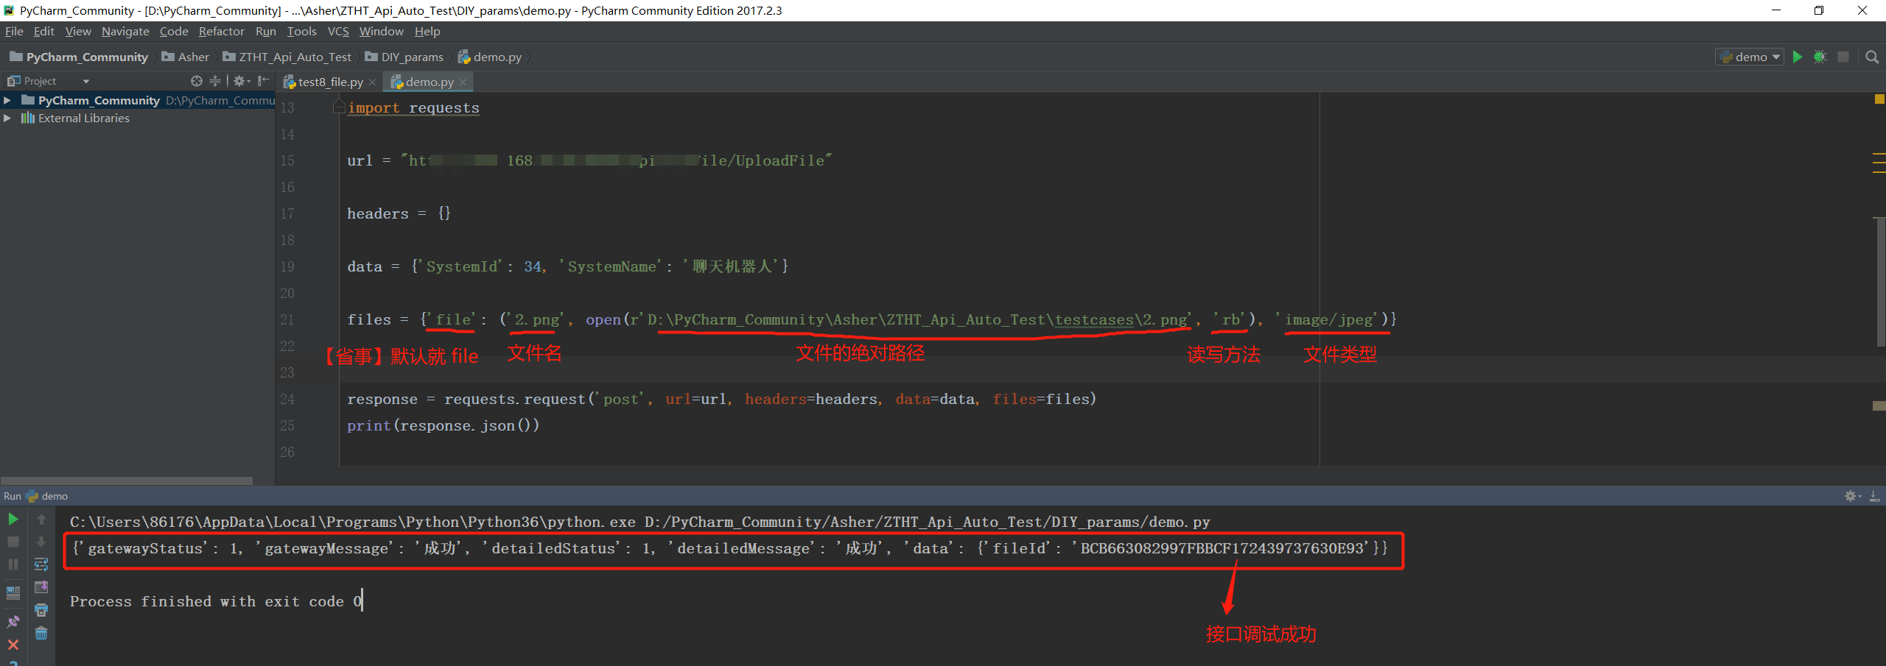This screenshot has height=666, width=1886.
Task: Expand External Libraries tree node
Action: tap(7, 118)
